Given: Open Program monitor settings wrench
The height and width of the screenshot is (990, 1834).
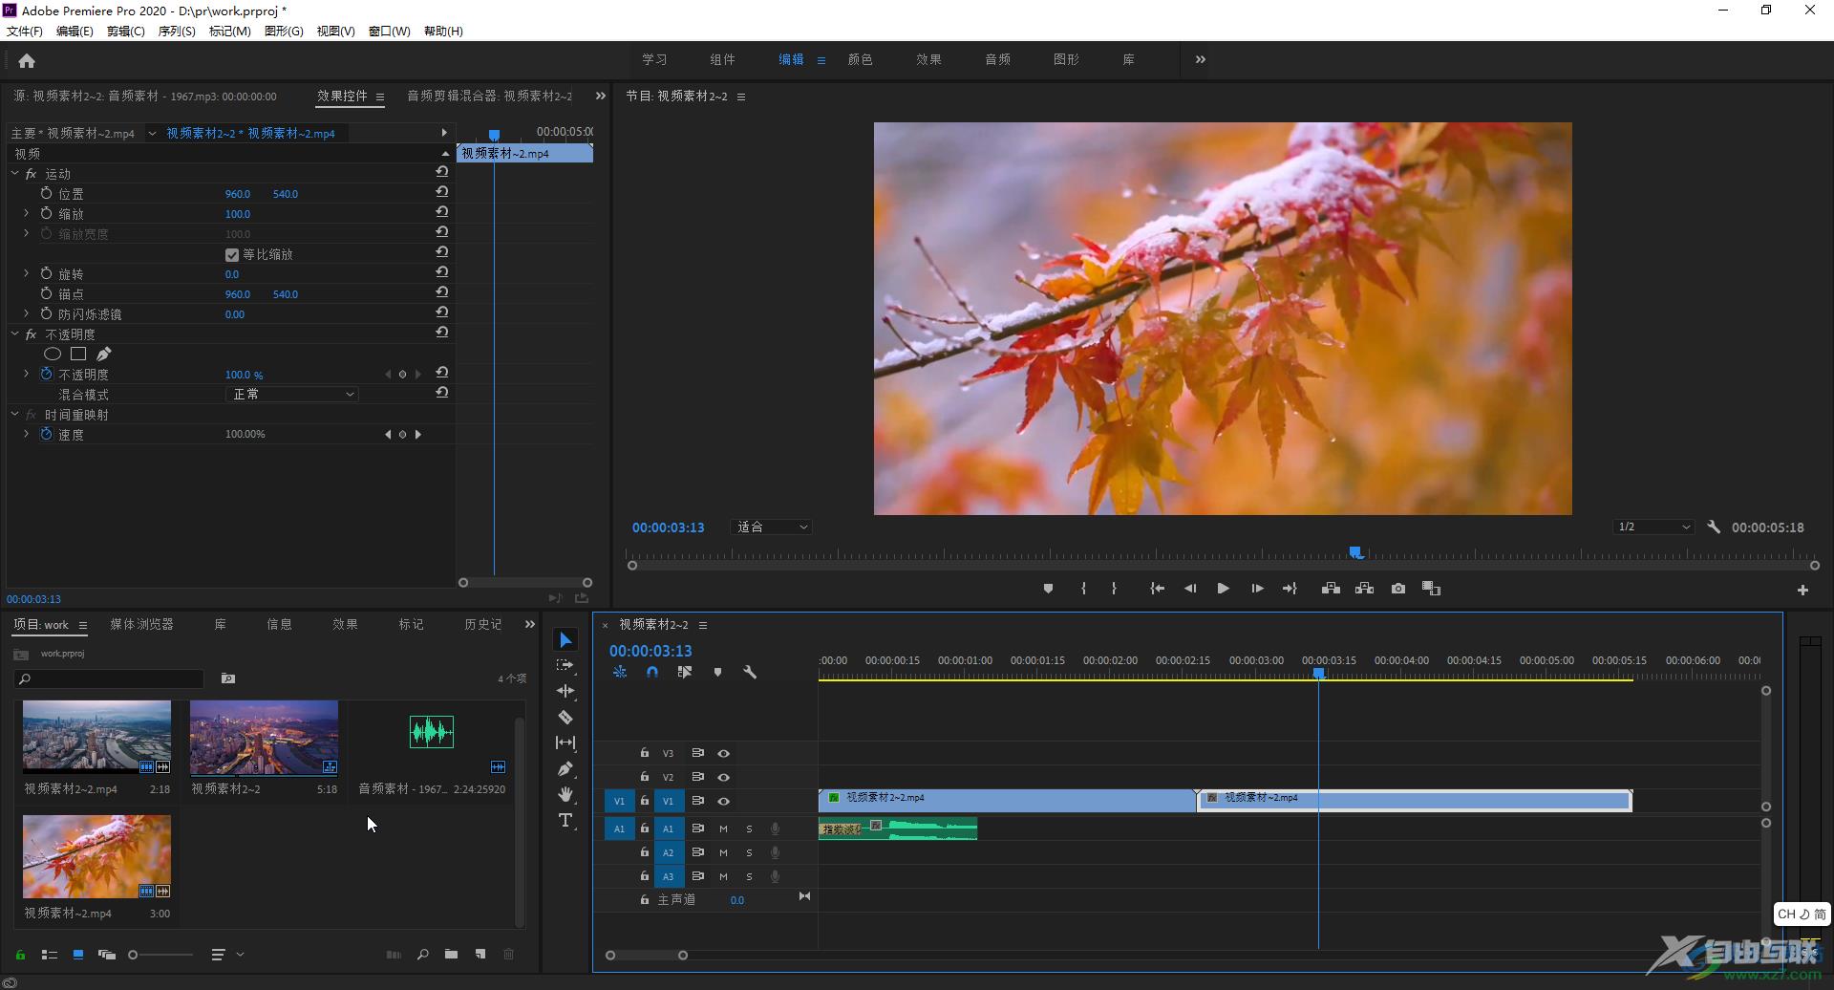Looking at the screenshot, I should [x=1714, y=527].
